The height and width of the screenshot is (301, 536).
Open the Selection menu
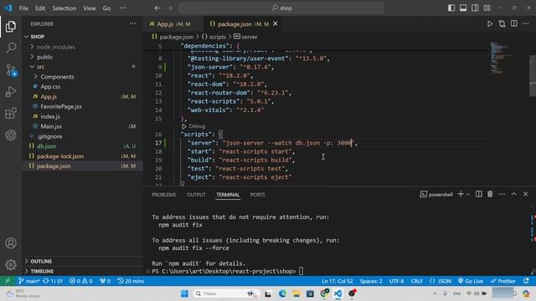point(64,8)
